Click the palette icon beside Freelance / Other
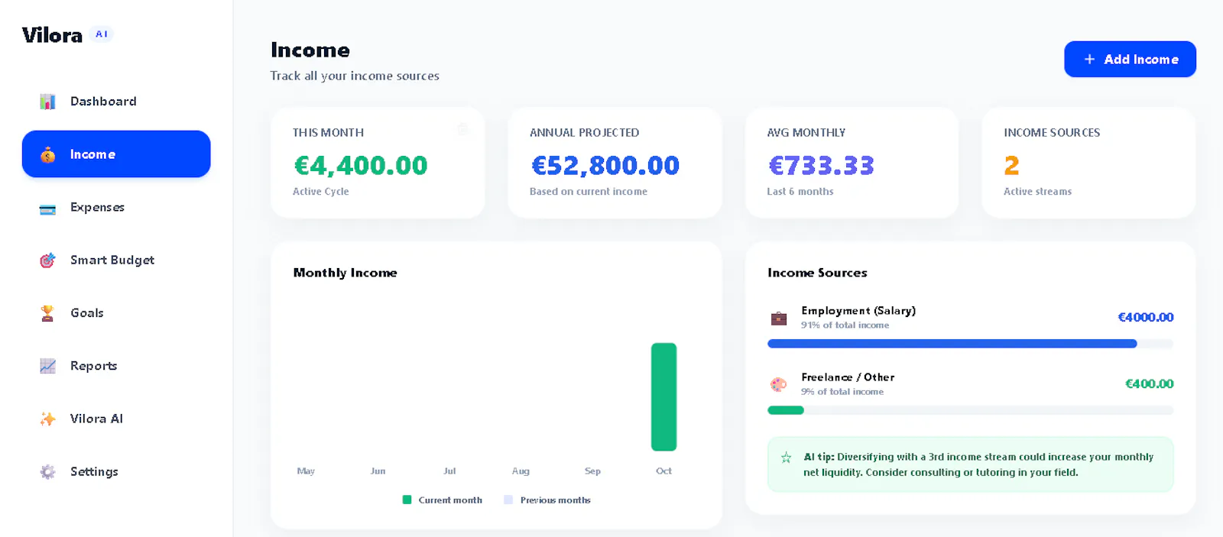This screenshot has width=1223, height=537. [779, 384]
